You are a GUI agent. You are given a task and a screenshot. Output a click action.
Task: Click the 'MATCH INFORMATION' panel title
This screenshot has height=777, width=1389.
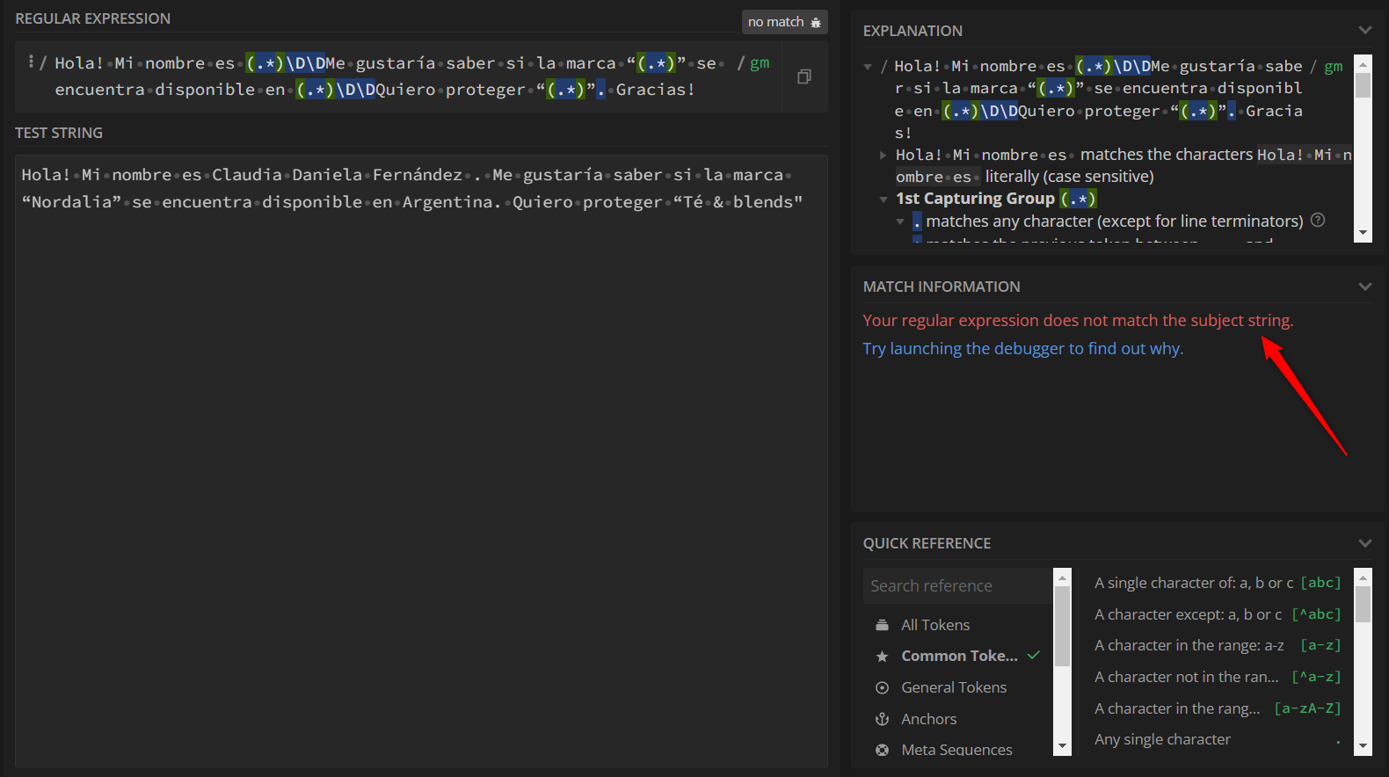coord(942,287)
